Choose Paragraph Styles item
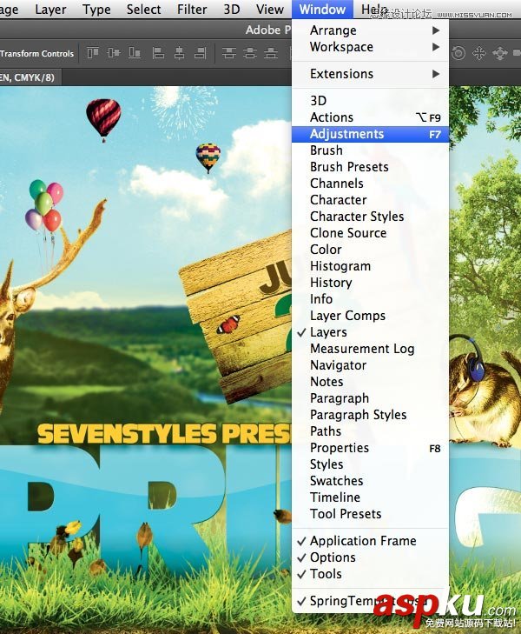This screenshot has height=634, width=521. coord(370,415)
